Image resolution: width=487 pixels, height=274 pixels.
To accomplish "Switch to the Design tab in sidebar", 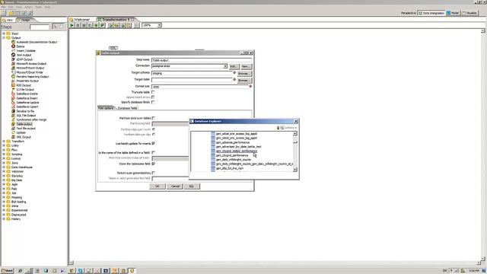I will pyautogui.click(x=25, y=20).
